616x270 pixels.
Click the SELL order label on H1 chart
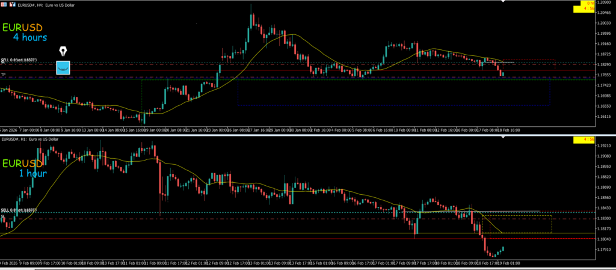pos(19,210)
